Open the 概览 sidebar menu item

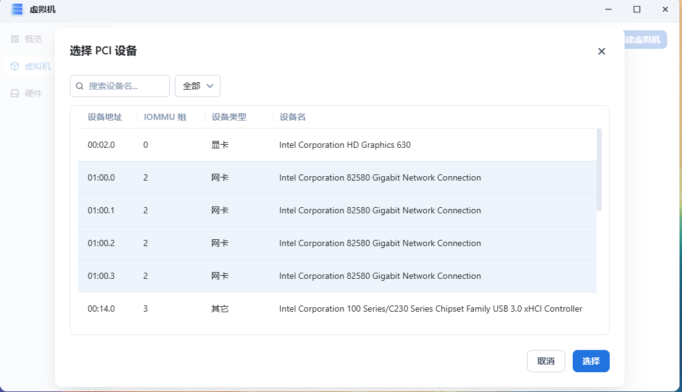click(x=27, y=39)
